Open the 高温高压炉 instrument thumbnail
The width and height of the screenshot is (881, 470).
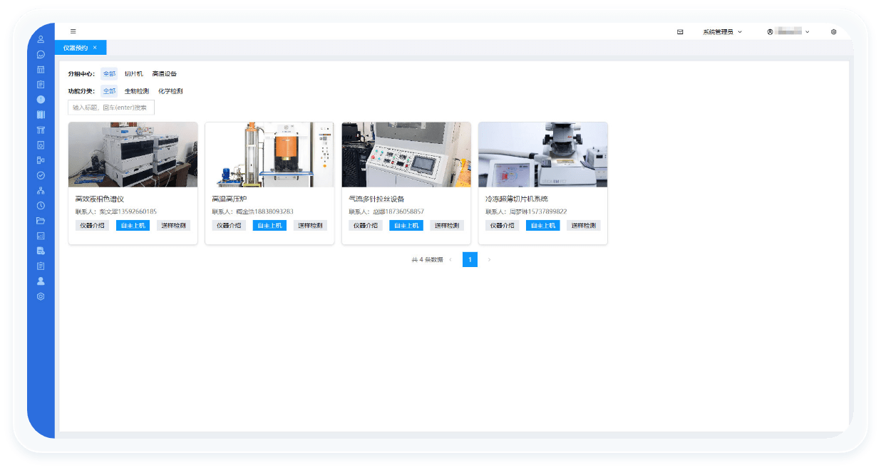(269, 155)
